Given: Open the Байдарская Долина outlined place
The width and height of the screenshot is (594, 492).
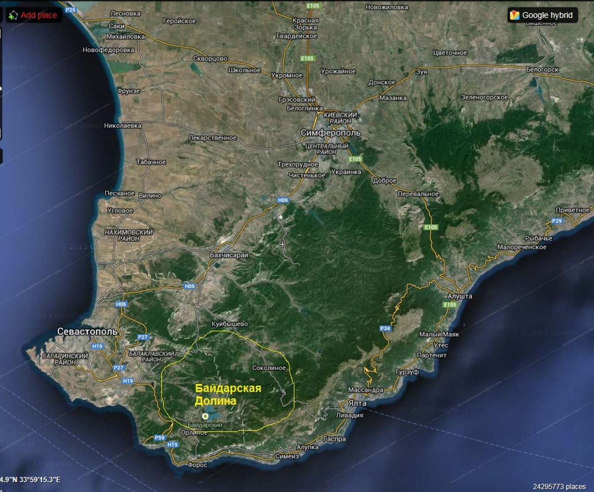Looking at the screenshot, I should click(x=228, y=394).
